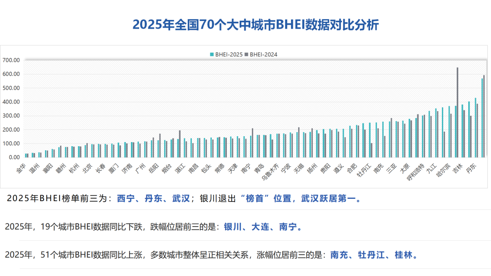Screen dimensions: 491x276
Task: Click the 哈尔滨 x-axis label
Action: 443,172
